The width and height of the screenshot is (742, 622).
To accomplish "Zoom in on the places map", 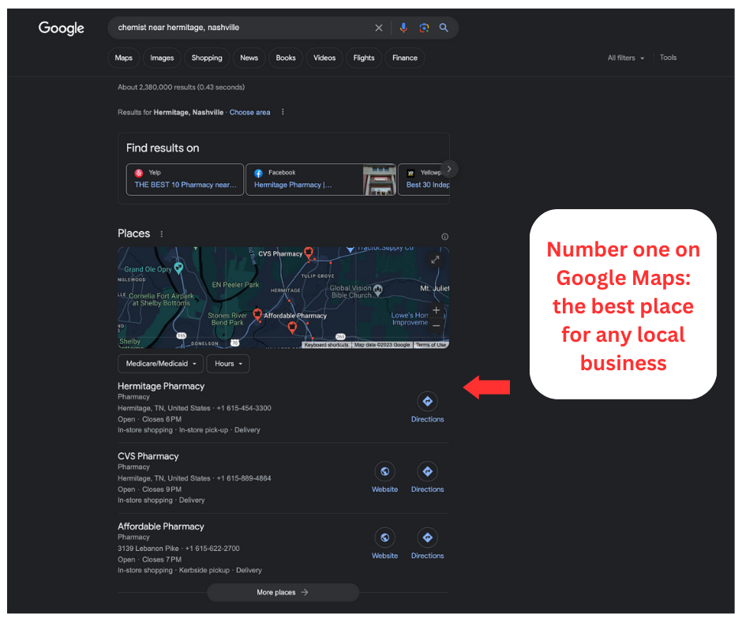I will [x=437, y=310].
